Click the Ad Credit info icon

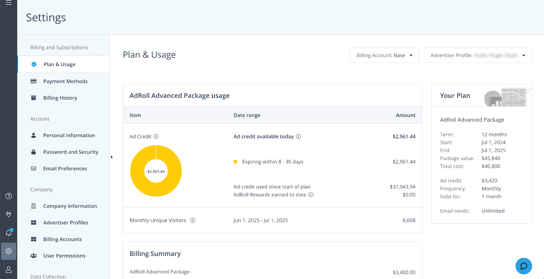(x=156, y=136)
